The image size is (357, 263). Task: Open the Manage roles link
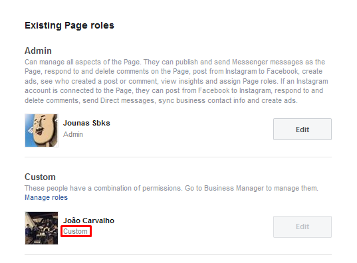[x=47, y=197]
